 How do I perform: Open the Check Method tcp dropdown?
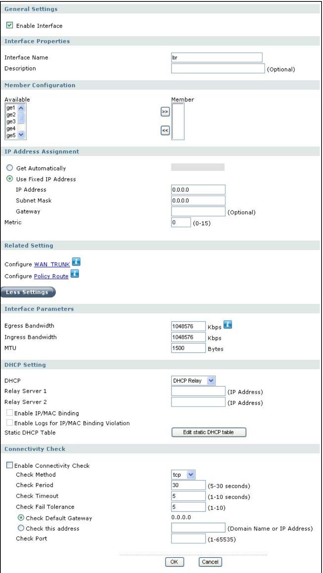pos(183,475)
